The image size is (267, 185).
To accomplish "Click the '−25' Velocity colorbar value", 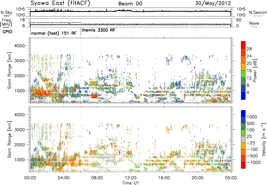I will pos(252,143).
